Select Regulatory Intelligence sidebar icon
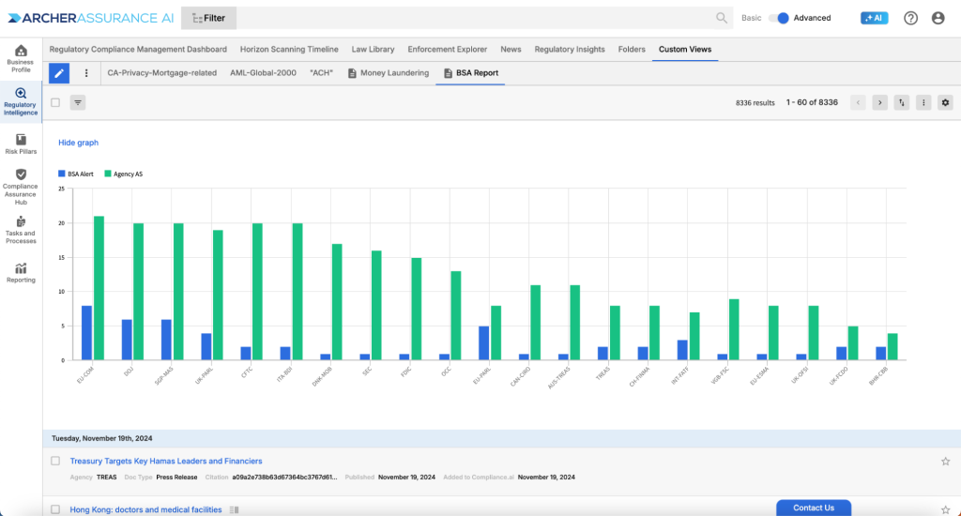This screenshot has height=516, width=961. coord(21,101)
